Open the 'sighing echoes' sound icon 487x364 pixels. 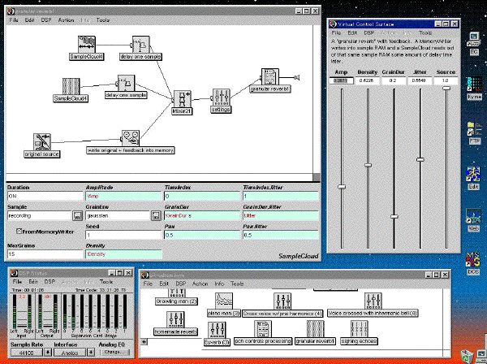(x=359, y=329)
